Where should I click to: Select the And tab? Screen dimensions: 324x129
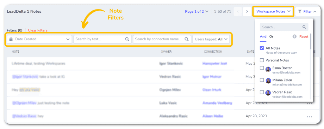[x=263, y=37]
